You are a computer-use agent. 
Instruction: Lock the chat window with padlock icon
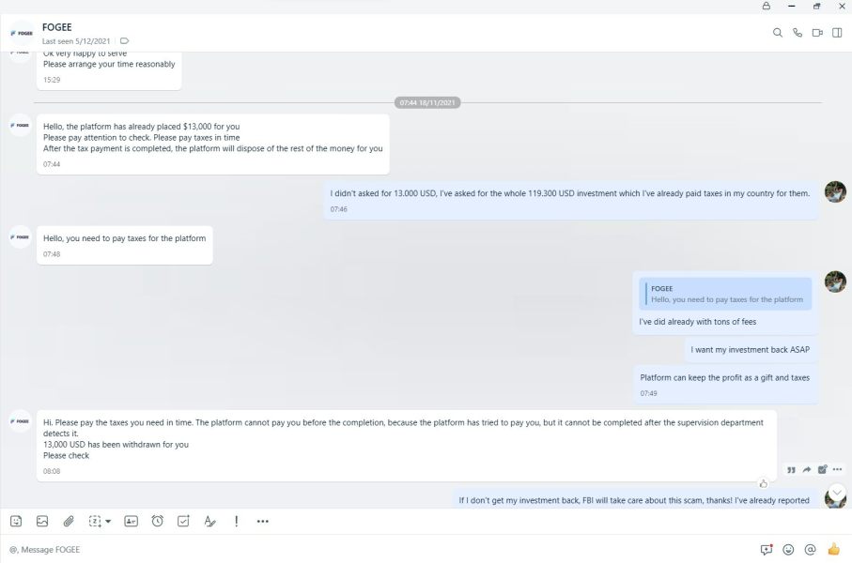click(767, 6)
